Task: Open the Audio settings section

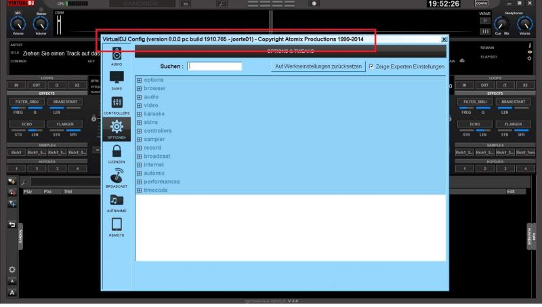Action: coord(117,55)
